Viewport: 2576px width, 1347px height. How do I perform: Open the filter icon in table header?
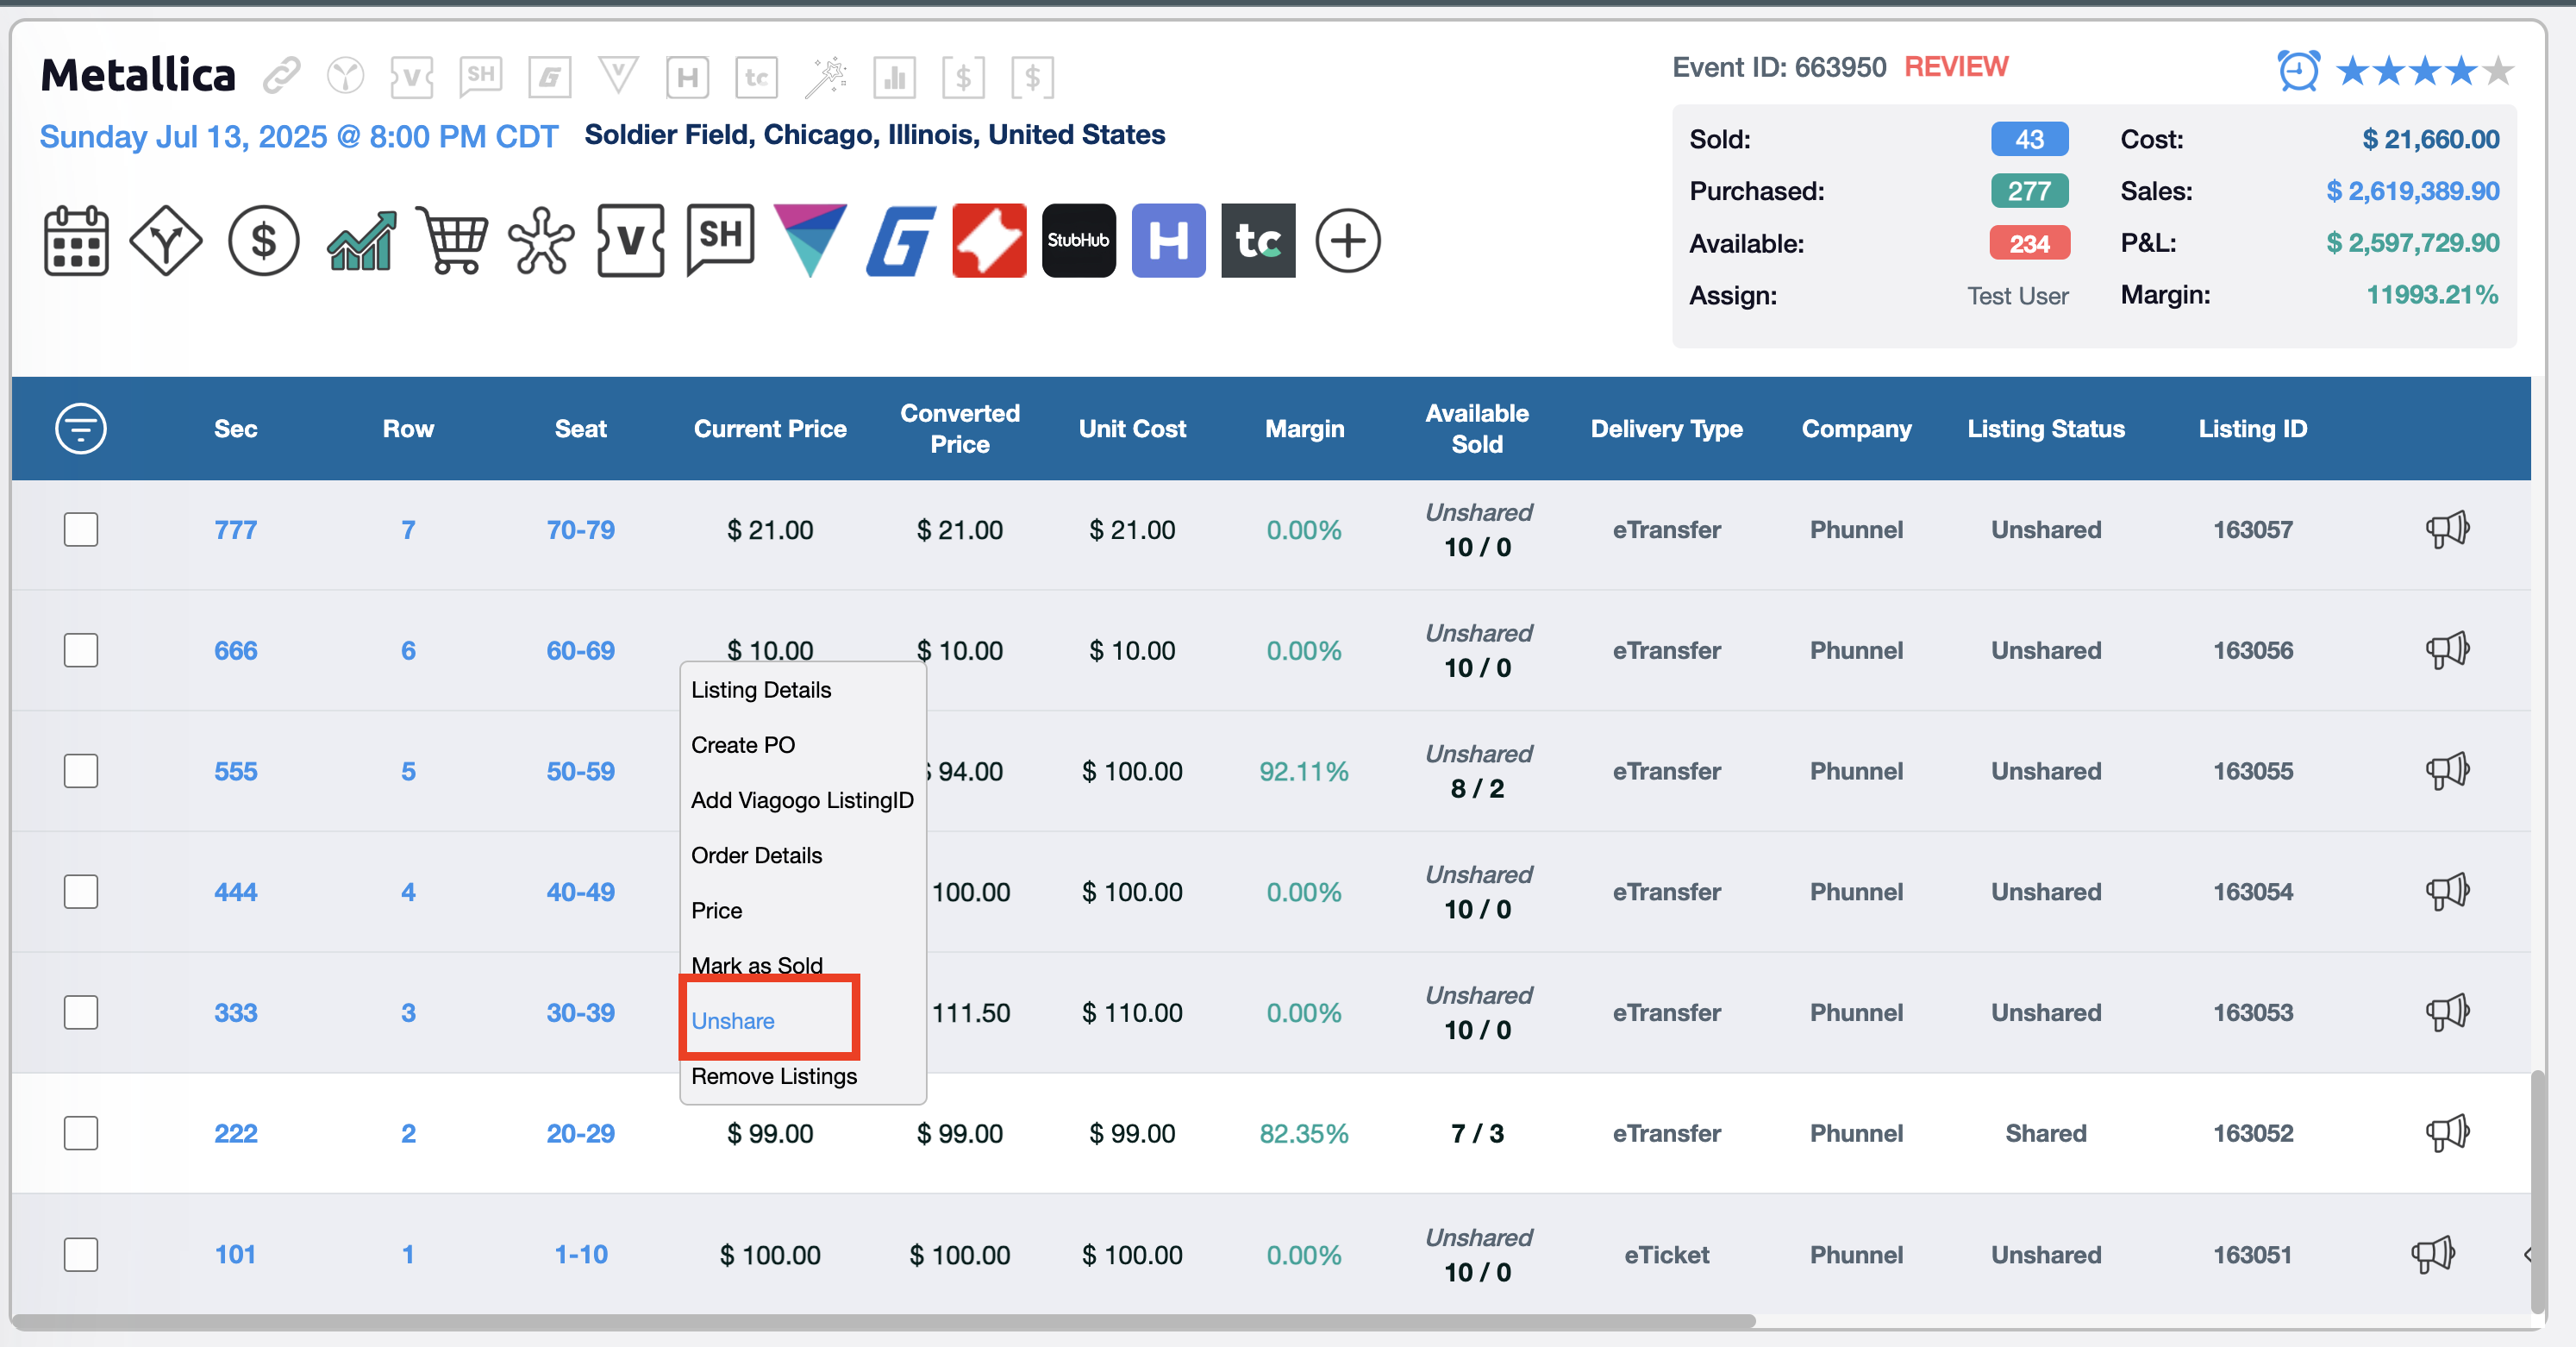click(81, 428)
